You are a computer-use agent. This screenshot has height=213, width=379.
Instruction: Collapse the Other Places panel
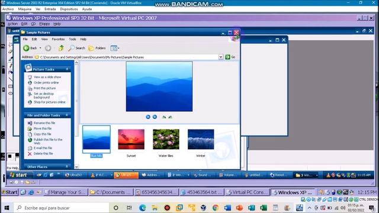tap(67, 166)
